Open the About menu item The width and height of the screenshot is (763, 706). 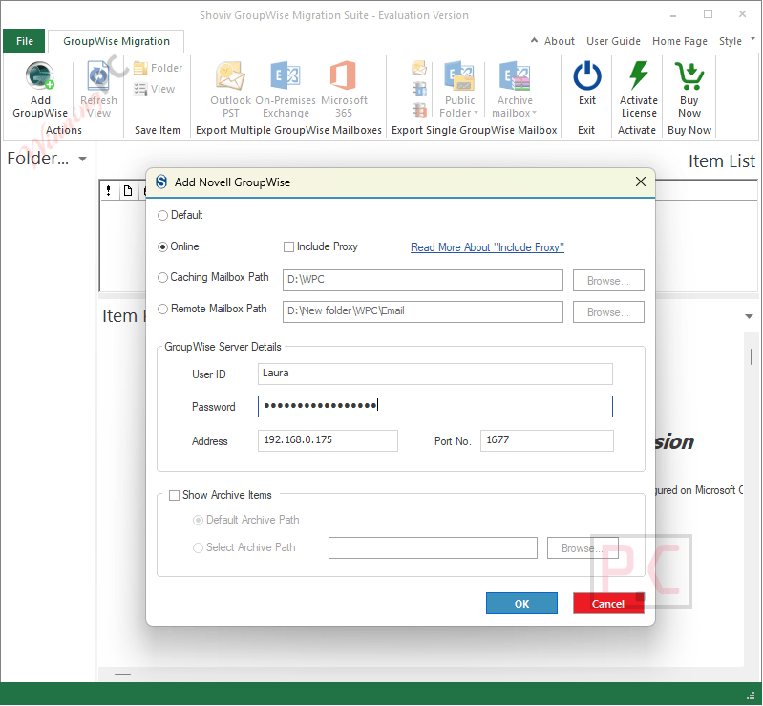point(559,41)
